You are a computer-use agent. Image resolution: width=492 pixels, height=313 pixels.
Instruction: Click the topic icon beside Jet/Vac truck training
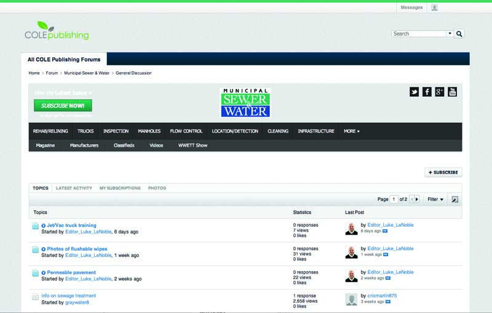point(36,226)
